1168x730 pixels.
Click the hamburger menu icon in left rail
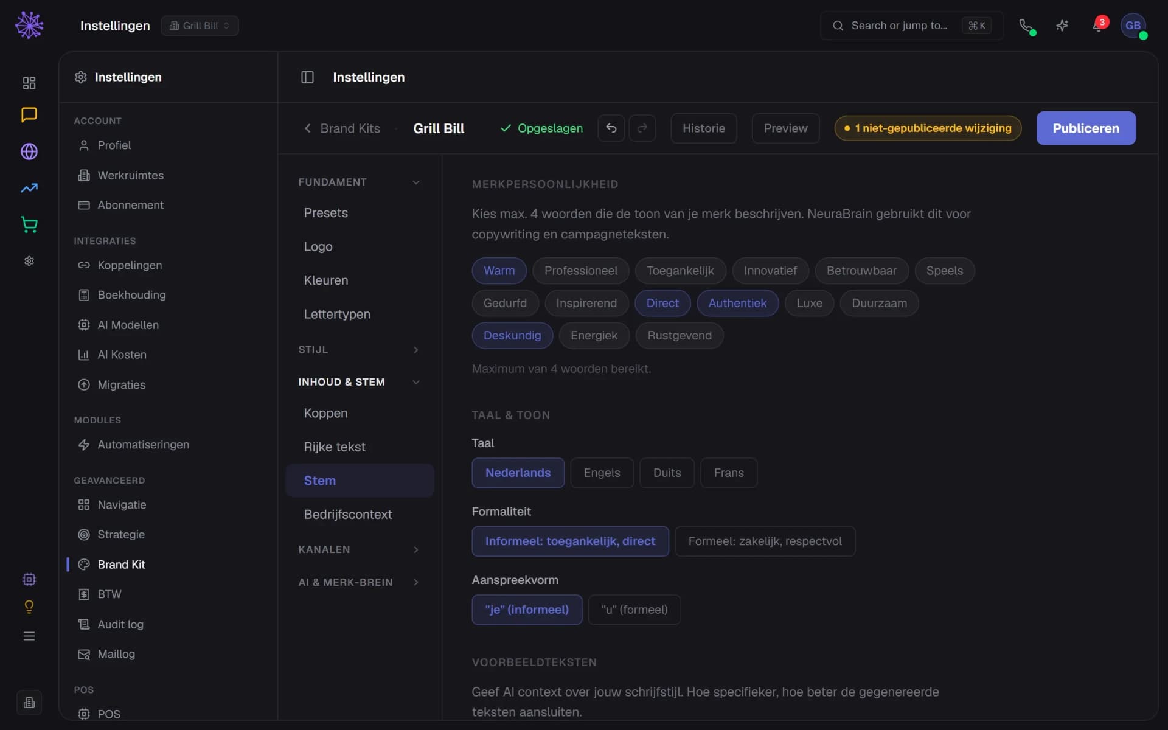29,636
